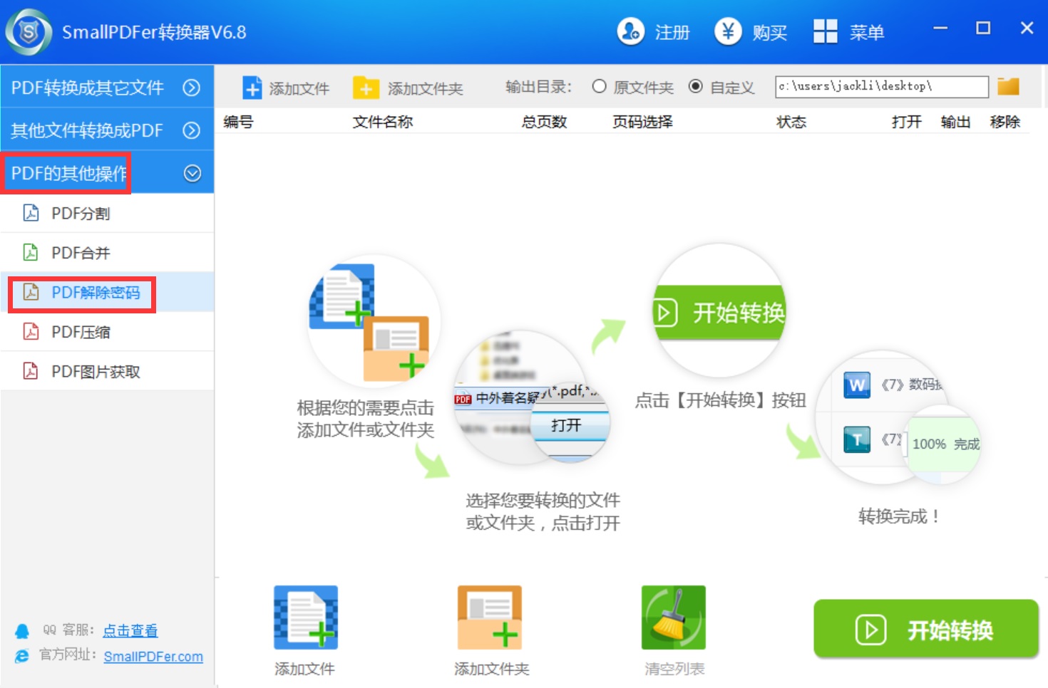This screenshot has height=688, width=1048.
Task: Click the PDF解除密码 file icon
Action: coord(31,292)
